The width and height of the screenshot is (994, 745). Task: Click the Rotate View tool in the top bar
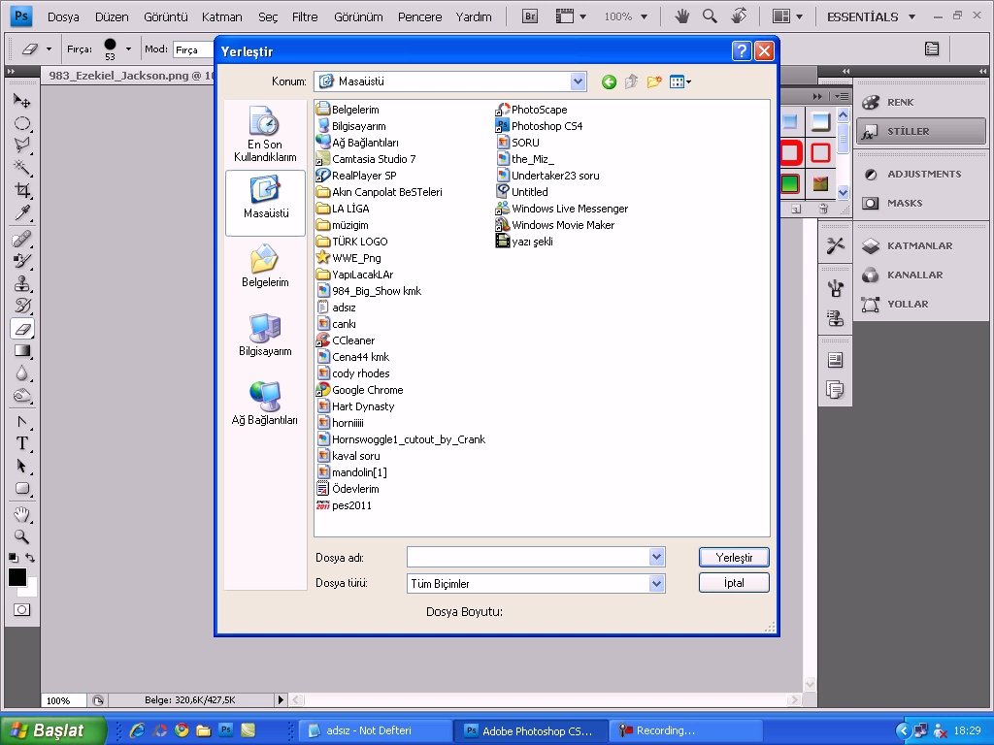click(x=739, y=16)
